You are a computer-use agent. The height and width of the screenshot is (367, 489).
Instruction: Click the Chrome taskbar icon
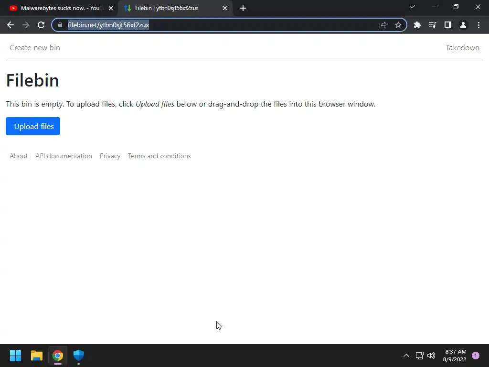tap(58, 356)
